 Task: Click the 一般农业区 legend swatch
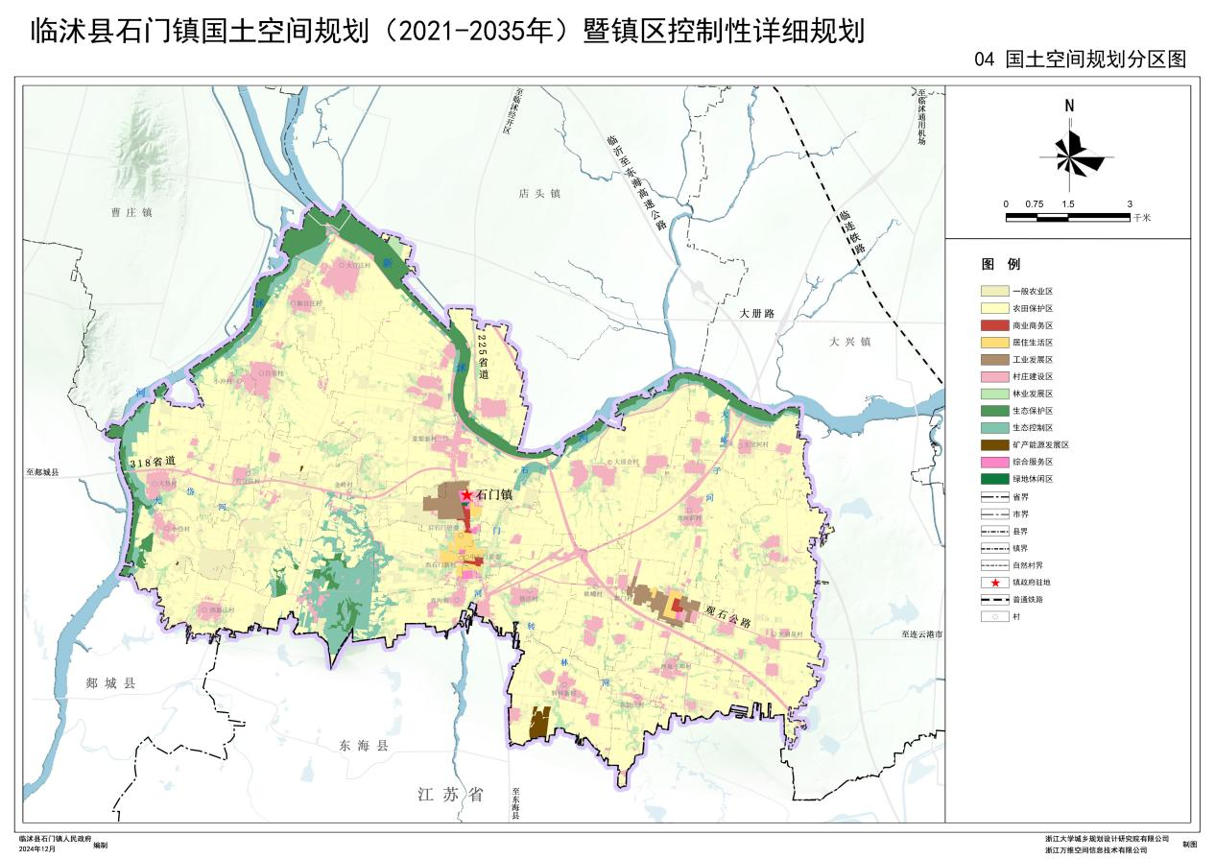pyautogui.click(x=993, y=291)
